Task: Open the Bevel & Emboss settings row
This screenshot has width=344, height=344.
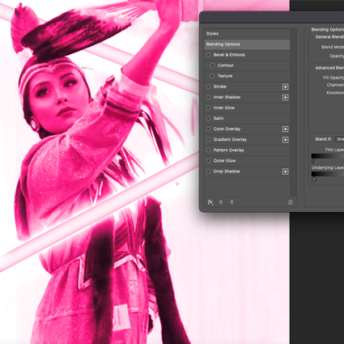Action: 247,55
